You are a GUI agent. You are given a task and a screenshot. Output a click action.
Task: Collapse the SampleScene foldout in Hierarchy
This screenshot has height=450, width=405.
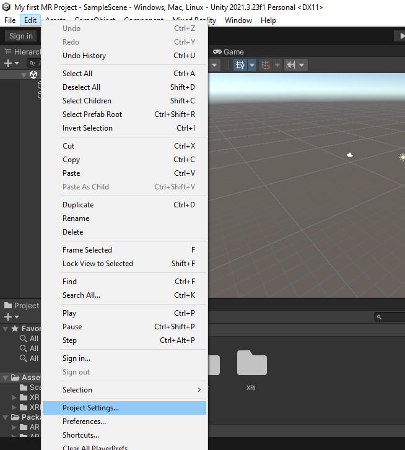tap(24, 75)
